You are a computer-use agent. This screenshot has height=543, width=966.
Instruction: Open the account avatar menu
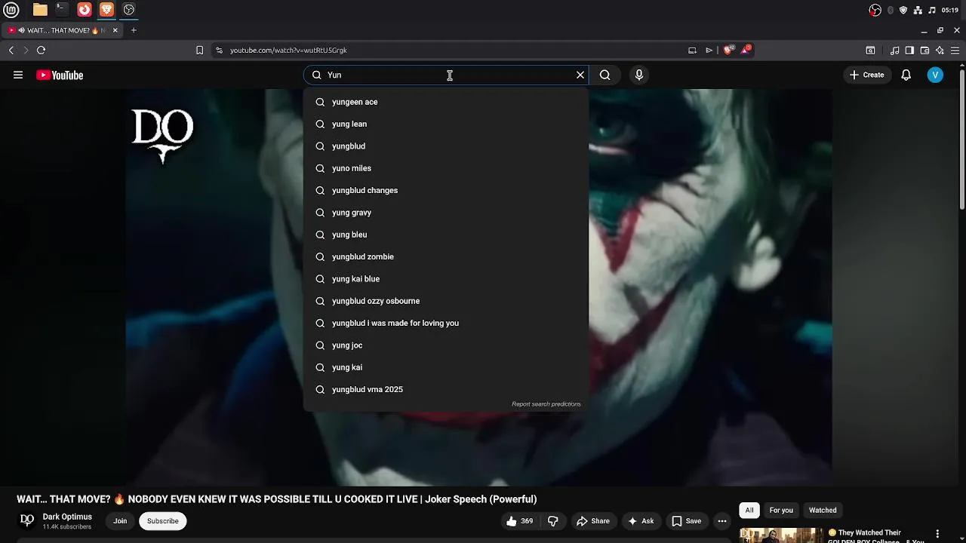[935, 75]
